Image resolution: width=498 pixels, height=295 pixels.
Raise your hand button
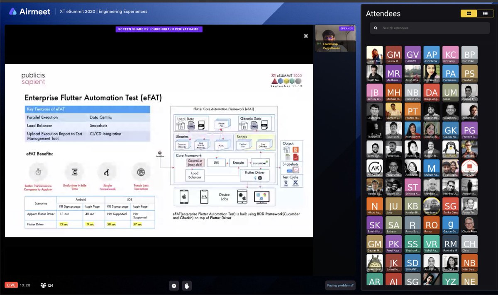(187, 285)
